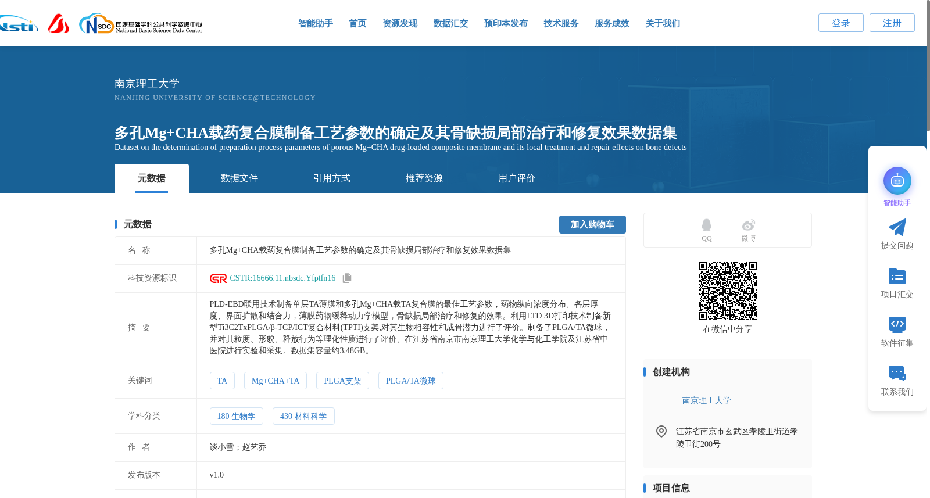The image size is (930, 498).
Task: Click the 提交问题 paper plane icon
Action: tap(897, 227)
